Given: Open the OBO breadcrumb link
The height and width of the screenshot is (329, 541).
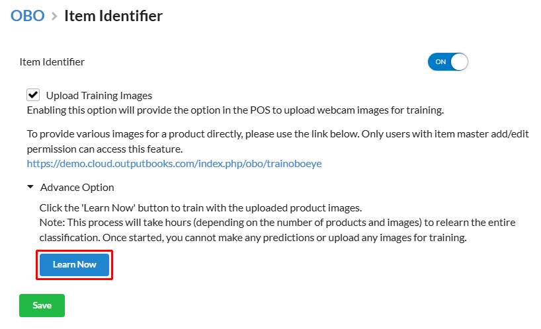Looking at the screenshot, I should pos(28,16).
